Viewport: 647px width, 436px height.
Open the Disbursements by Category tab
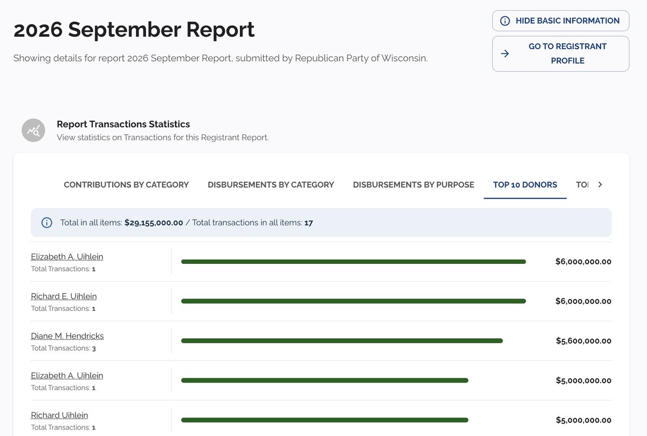(x=271, y=185)
